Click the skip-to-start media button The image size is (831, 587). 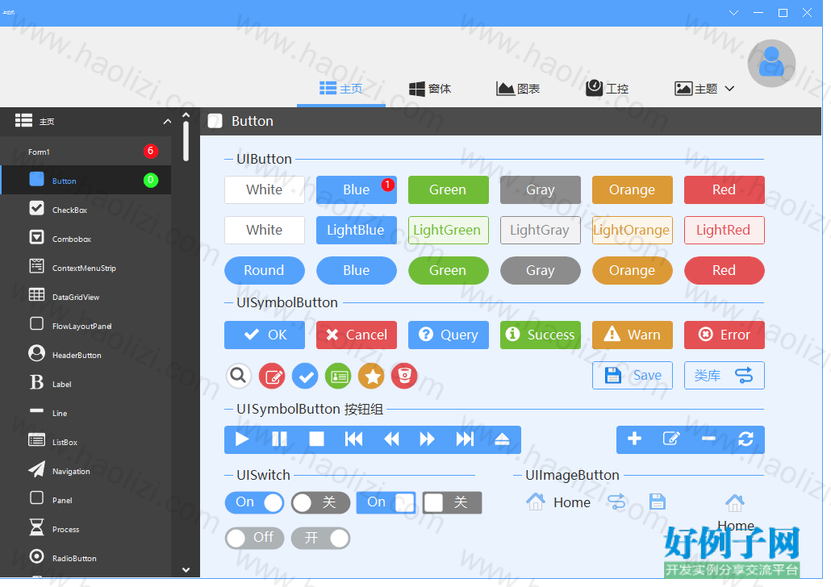353,439
